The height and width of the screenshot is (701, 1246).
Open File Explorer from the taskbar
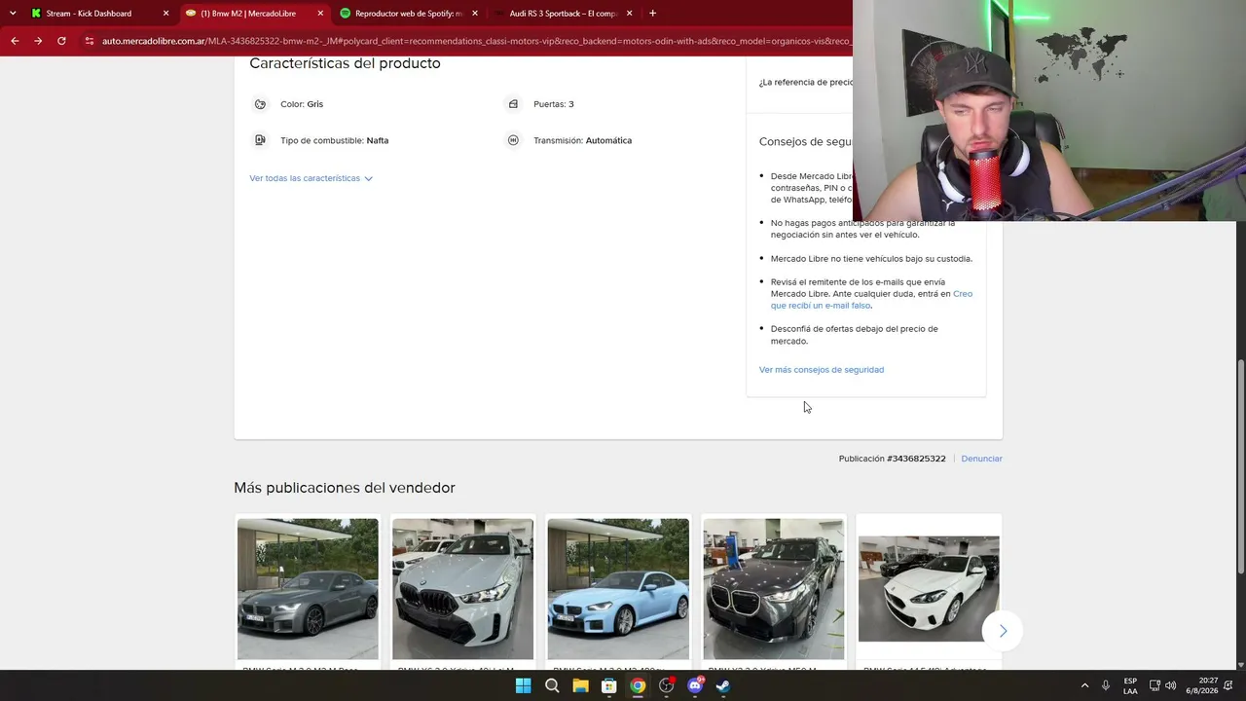tap(580, 685)
